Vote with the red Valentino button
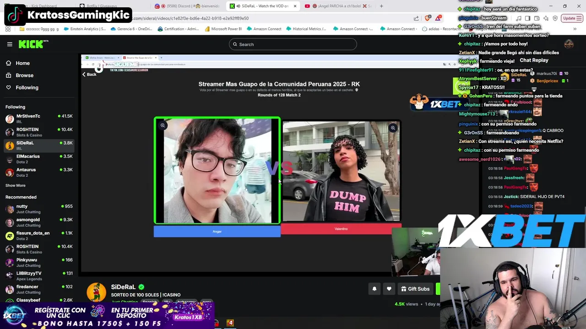This screenshot has width=586, height=329. [x=341, y=229]
